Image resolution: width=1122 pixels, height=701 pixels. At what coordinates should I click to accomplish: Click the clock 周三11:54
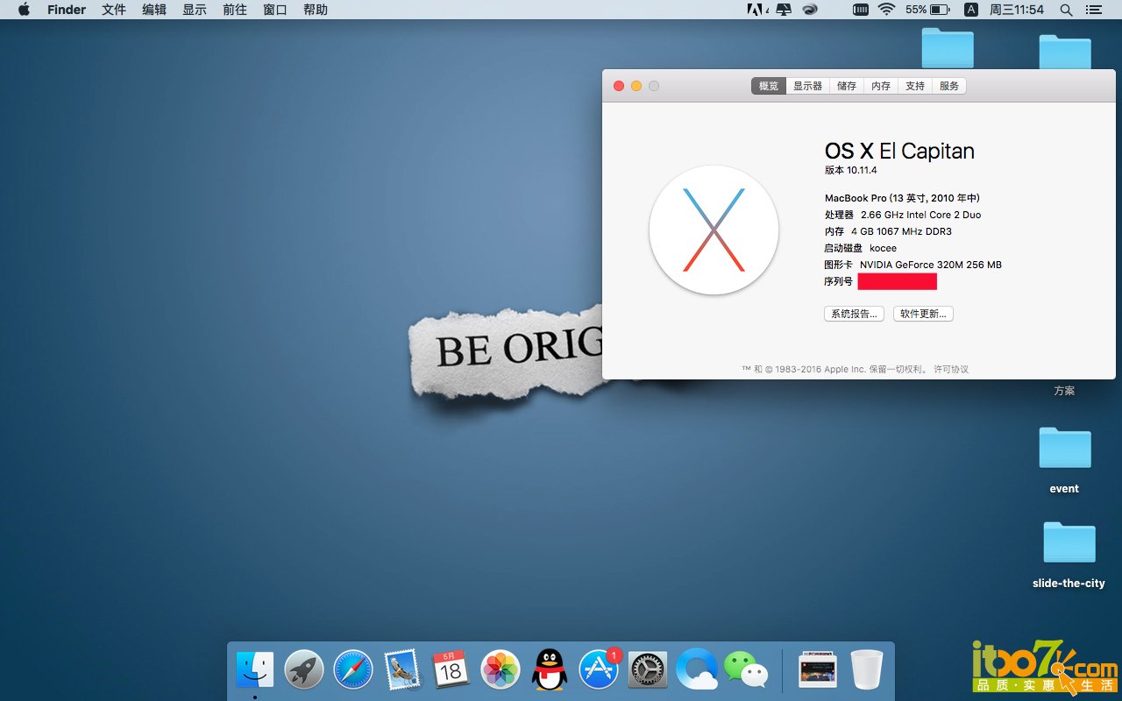click(x=1017, y=10)
